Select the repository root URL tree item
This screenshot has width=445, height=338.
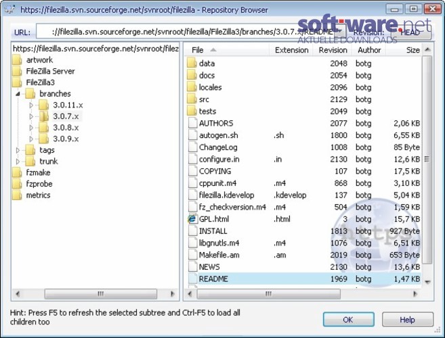coord(96,49)
